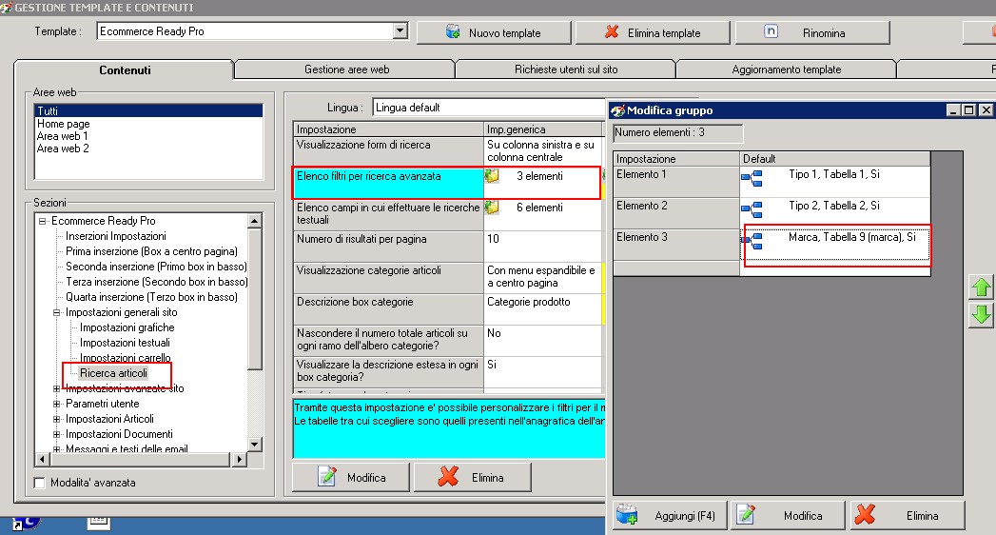Close the Modifica gruppo window
The image size is (996, 535).
point(986,109)
